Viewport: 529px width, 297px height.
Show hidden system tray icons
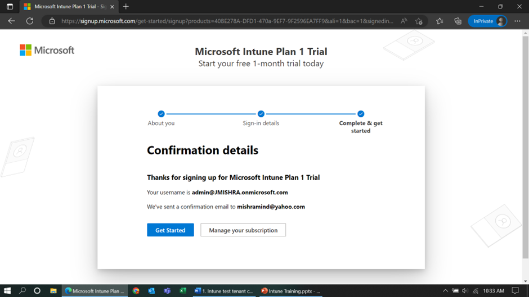[x=445, y=291]
